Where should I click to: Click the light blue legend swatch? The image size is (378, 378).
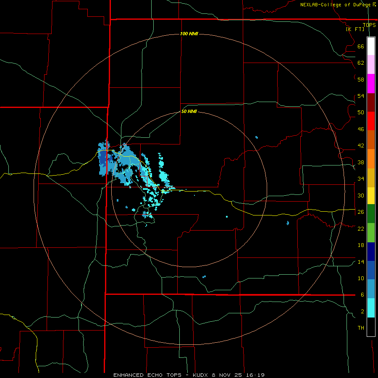coord(371,289)
